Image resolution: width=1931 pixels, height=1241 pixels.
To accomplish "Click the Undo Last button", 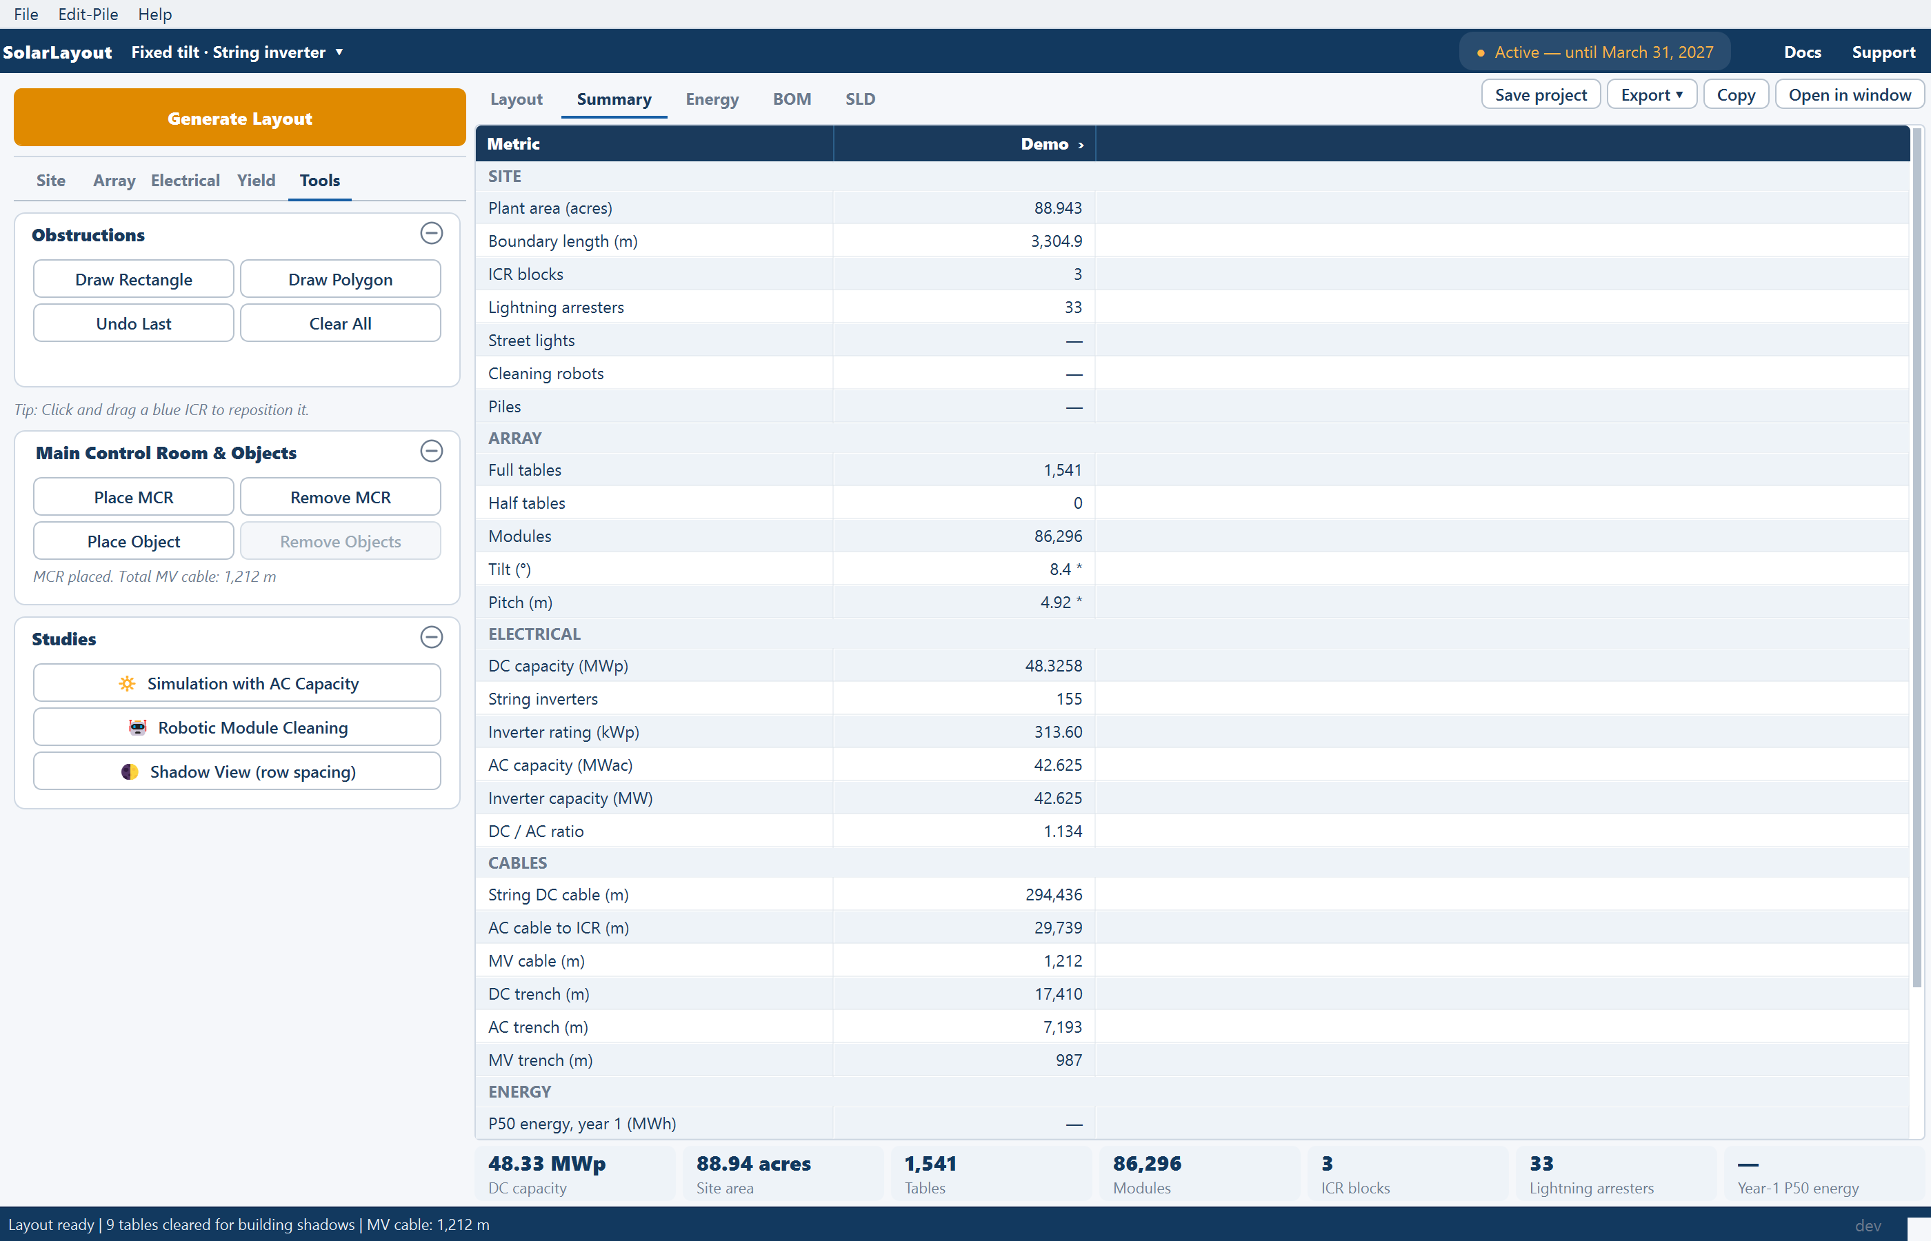I will click(x=134, y=323).
